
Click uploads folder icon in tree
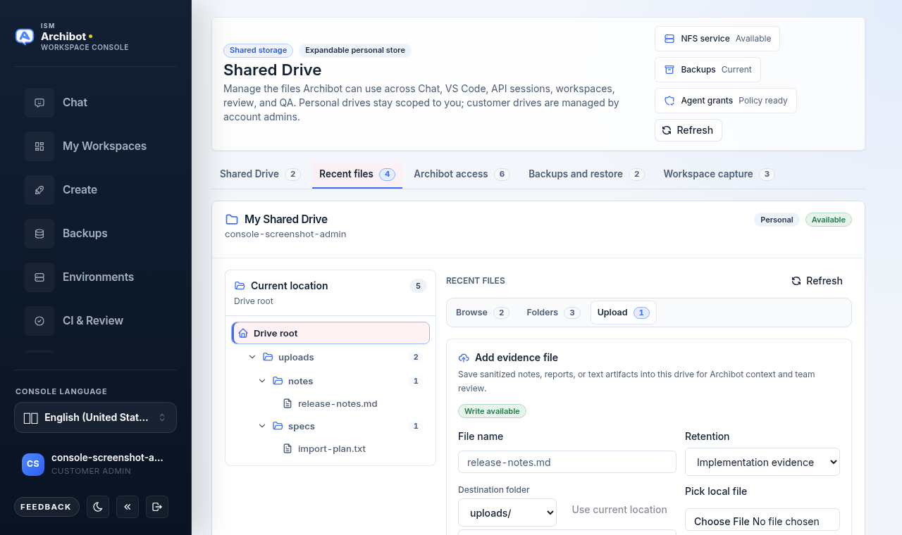point(268,357)
